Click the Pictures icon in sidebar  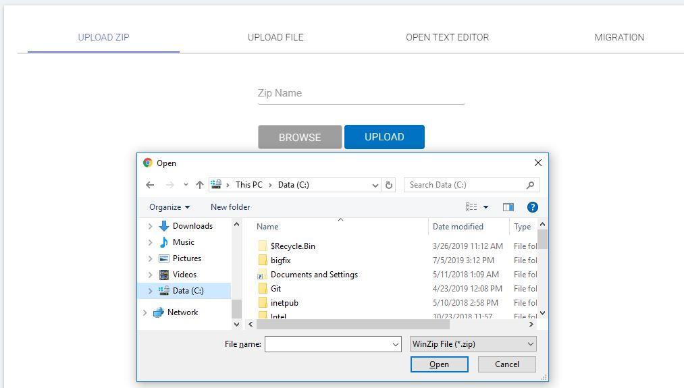(x=164, y=258)
